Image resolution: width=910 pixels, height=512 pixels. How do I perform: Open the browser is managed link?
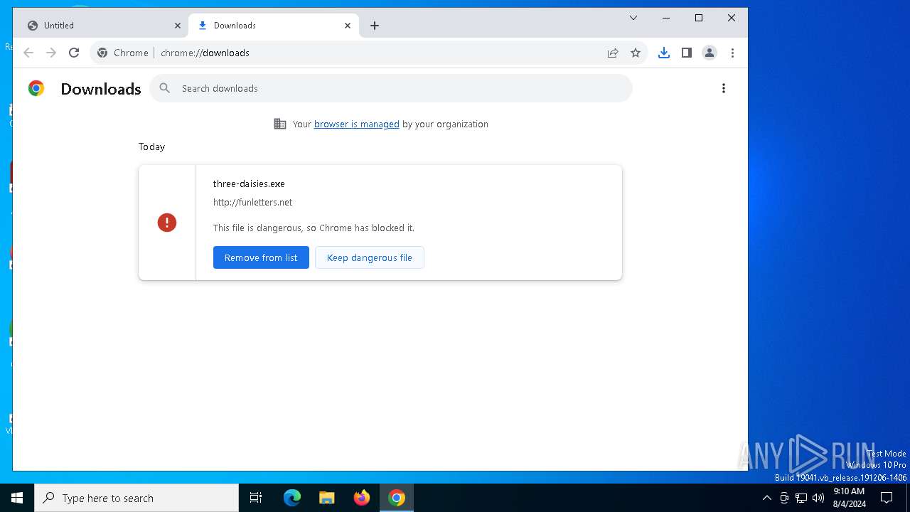click(x=357, y=124)
